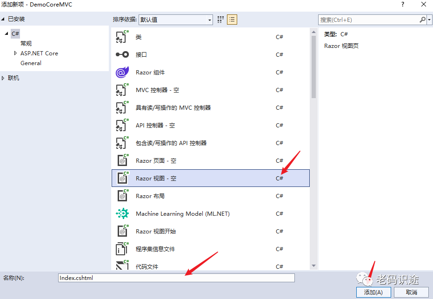Open the search options dropdown arrow
The image size is (433, 299).
429,20
